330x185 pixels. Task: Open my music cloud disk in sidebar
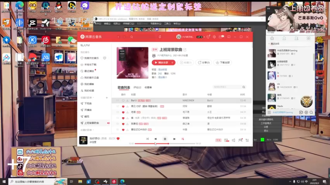(x=90, y=78)
